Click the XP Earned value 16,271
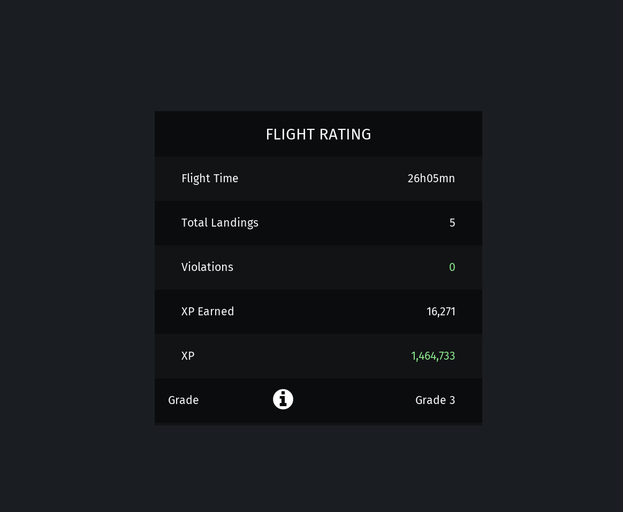The image size is (623, 512). (441, 312)
